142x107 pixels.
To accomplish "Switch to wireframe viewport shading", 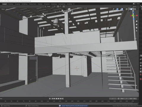I will 129,9.
